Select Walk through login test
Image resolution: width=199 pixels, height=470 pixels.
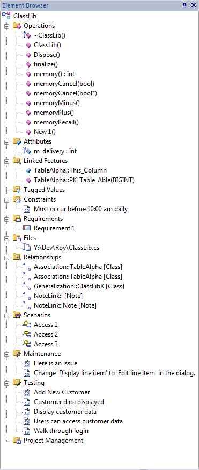[x=61, y=431]
